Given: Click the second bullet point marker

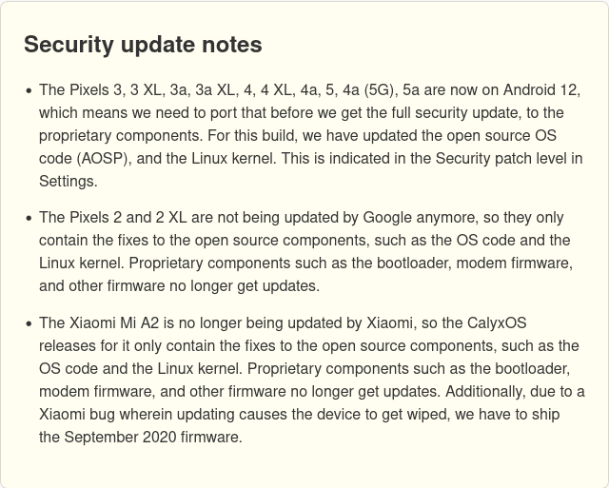Looking at the screenshot, I should (29, 219).
